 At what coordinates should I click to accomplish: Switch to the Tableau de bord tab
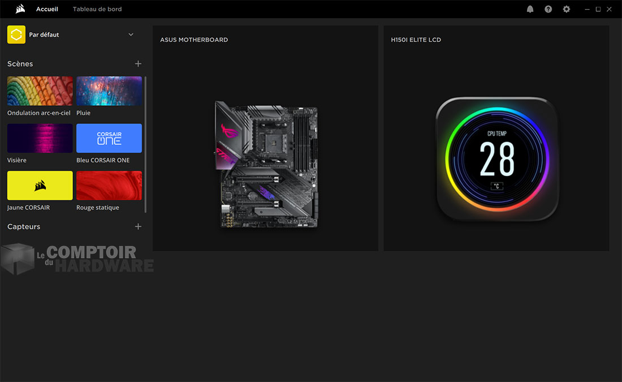tap(97, 8)
